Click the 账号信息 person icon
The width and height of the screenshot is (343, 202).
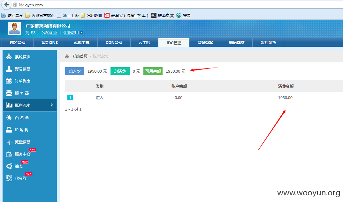[9, 69]
